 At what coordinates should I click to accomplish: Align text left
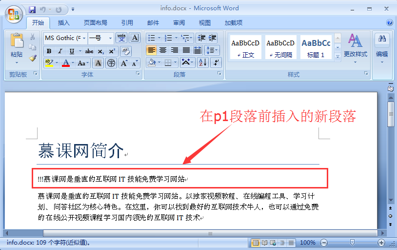[x=151, y=50]
